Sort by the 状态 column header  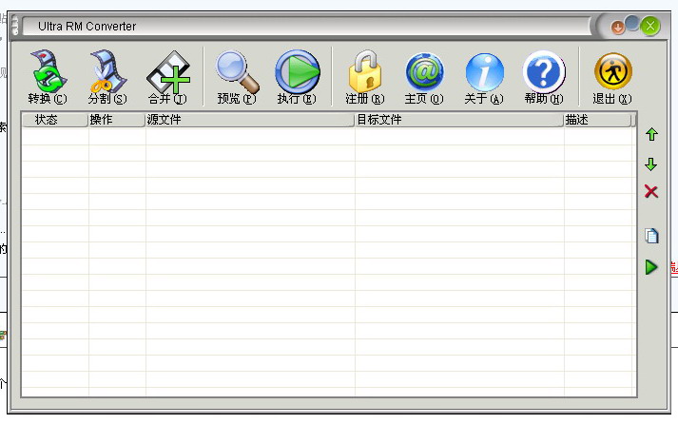pos(55,120)
